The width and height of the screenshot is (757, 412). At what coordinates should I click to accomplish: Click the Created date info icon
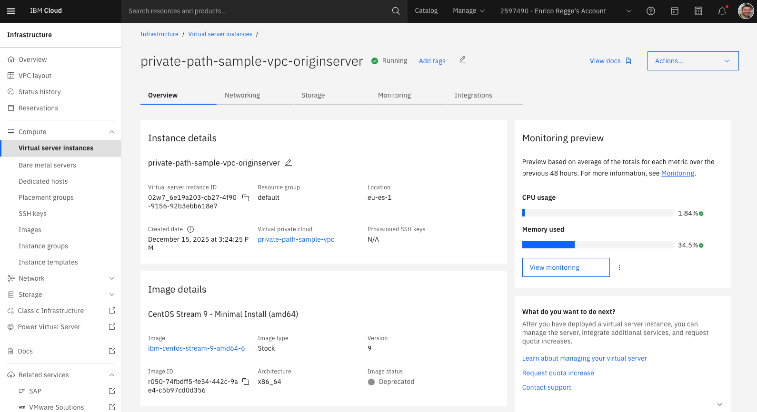(x=190, y=229)
